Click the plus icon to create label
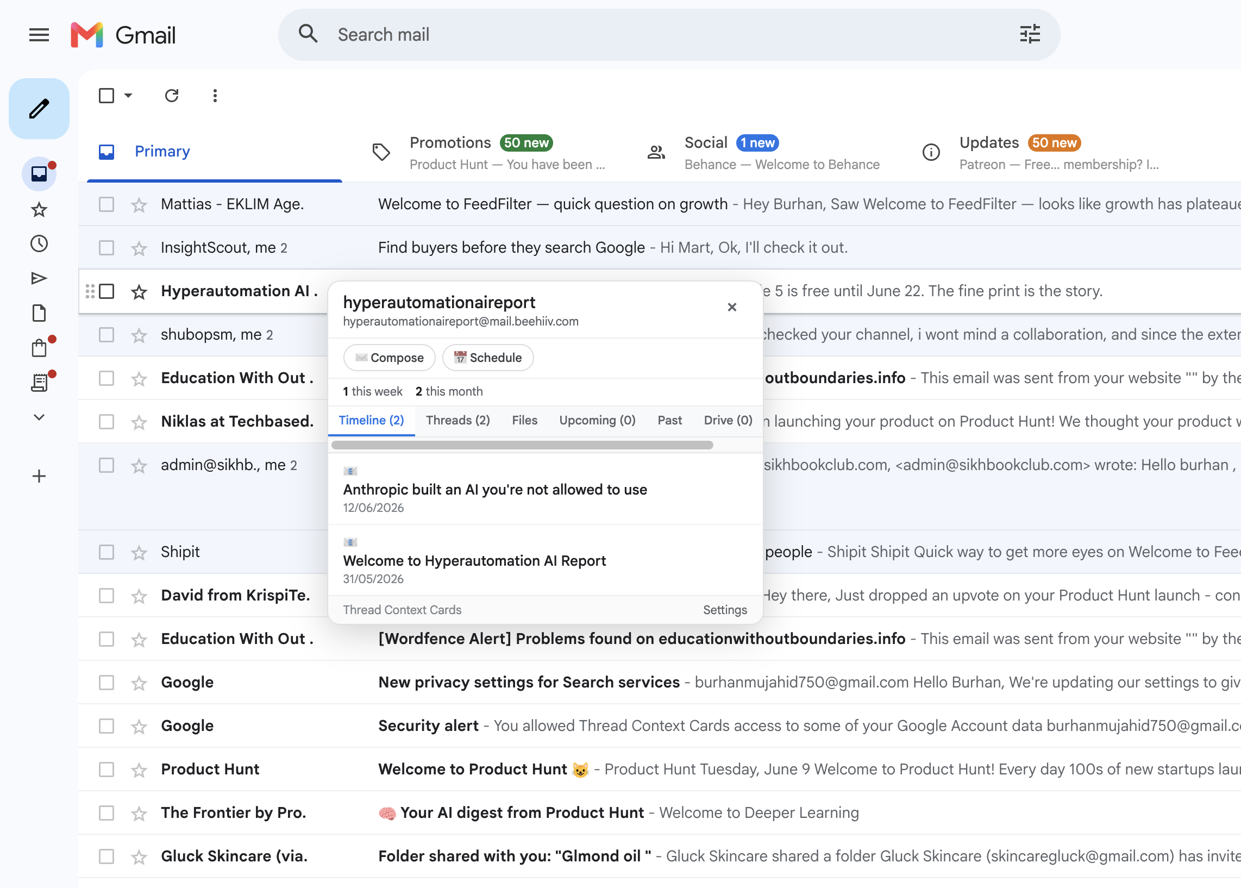Screen dimensions: 1241x888 (x=39, y=476)
